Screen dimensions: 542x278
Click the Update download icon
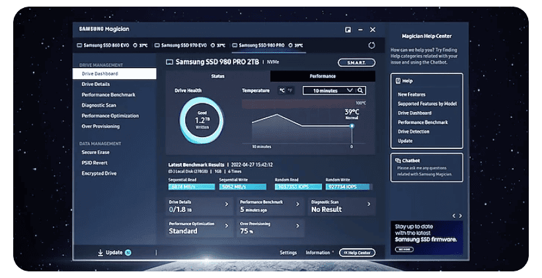tap(100, 252)
